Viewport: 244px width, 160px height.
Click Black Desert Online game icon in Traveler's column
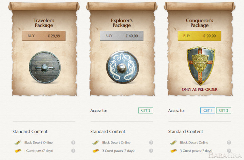(x=18, y=143)
